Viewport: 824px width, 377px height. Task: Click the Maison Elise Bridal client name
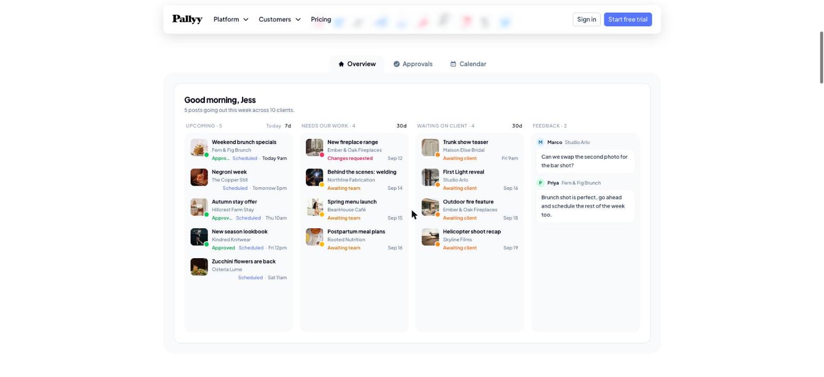463,150
